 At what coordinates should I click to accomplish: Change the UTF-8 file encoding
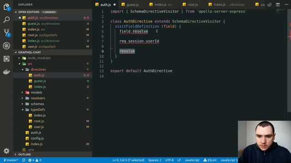(x=169, y=160)
